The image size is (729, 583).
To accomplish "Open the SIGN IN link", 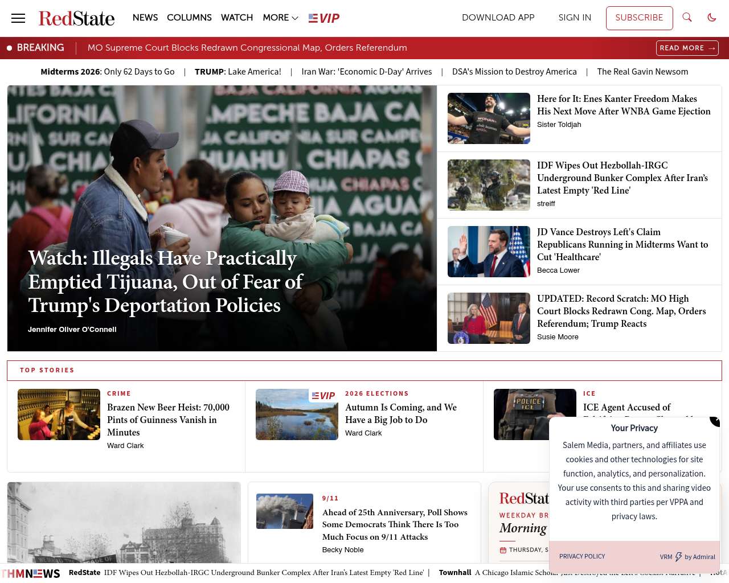I will point(575,18).
